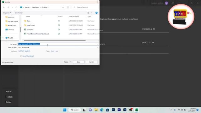Expand the address bar history dropdown

[63, 7]
